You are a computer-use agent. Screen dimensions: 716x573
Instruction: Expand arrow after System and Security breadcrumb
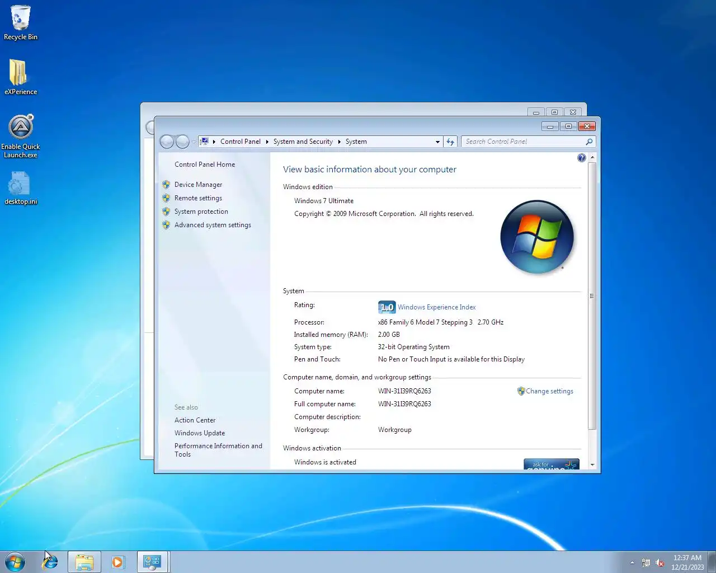click(x=339, y=142)
